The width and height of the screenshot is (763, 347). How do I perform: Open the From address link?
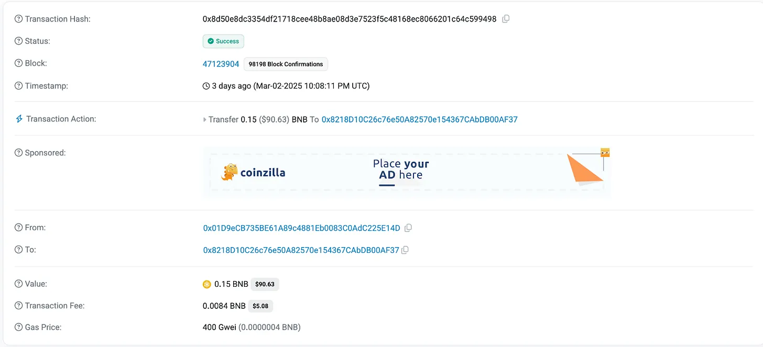301,228
